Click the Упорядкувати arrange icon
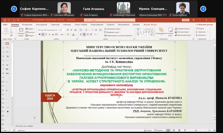223x133 pixels. pyautogui.click(x=161, y=30)
